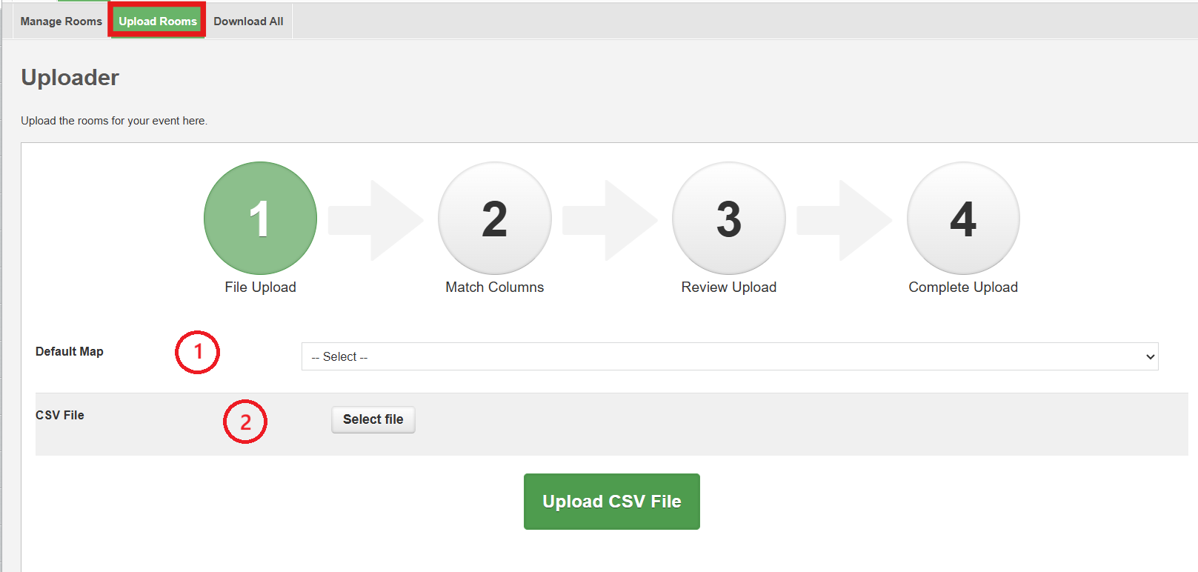The height and width of the screenshot is (572, 1198).
Task: Click the red circled 1 annotation marker
Action: click(197, 352)
